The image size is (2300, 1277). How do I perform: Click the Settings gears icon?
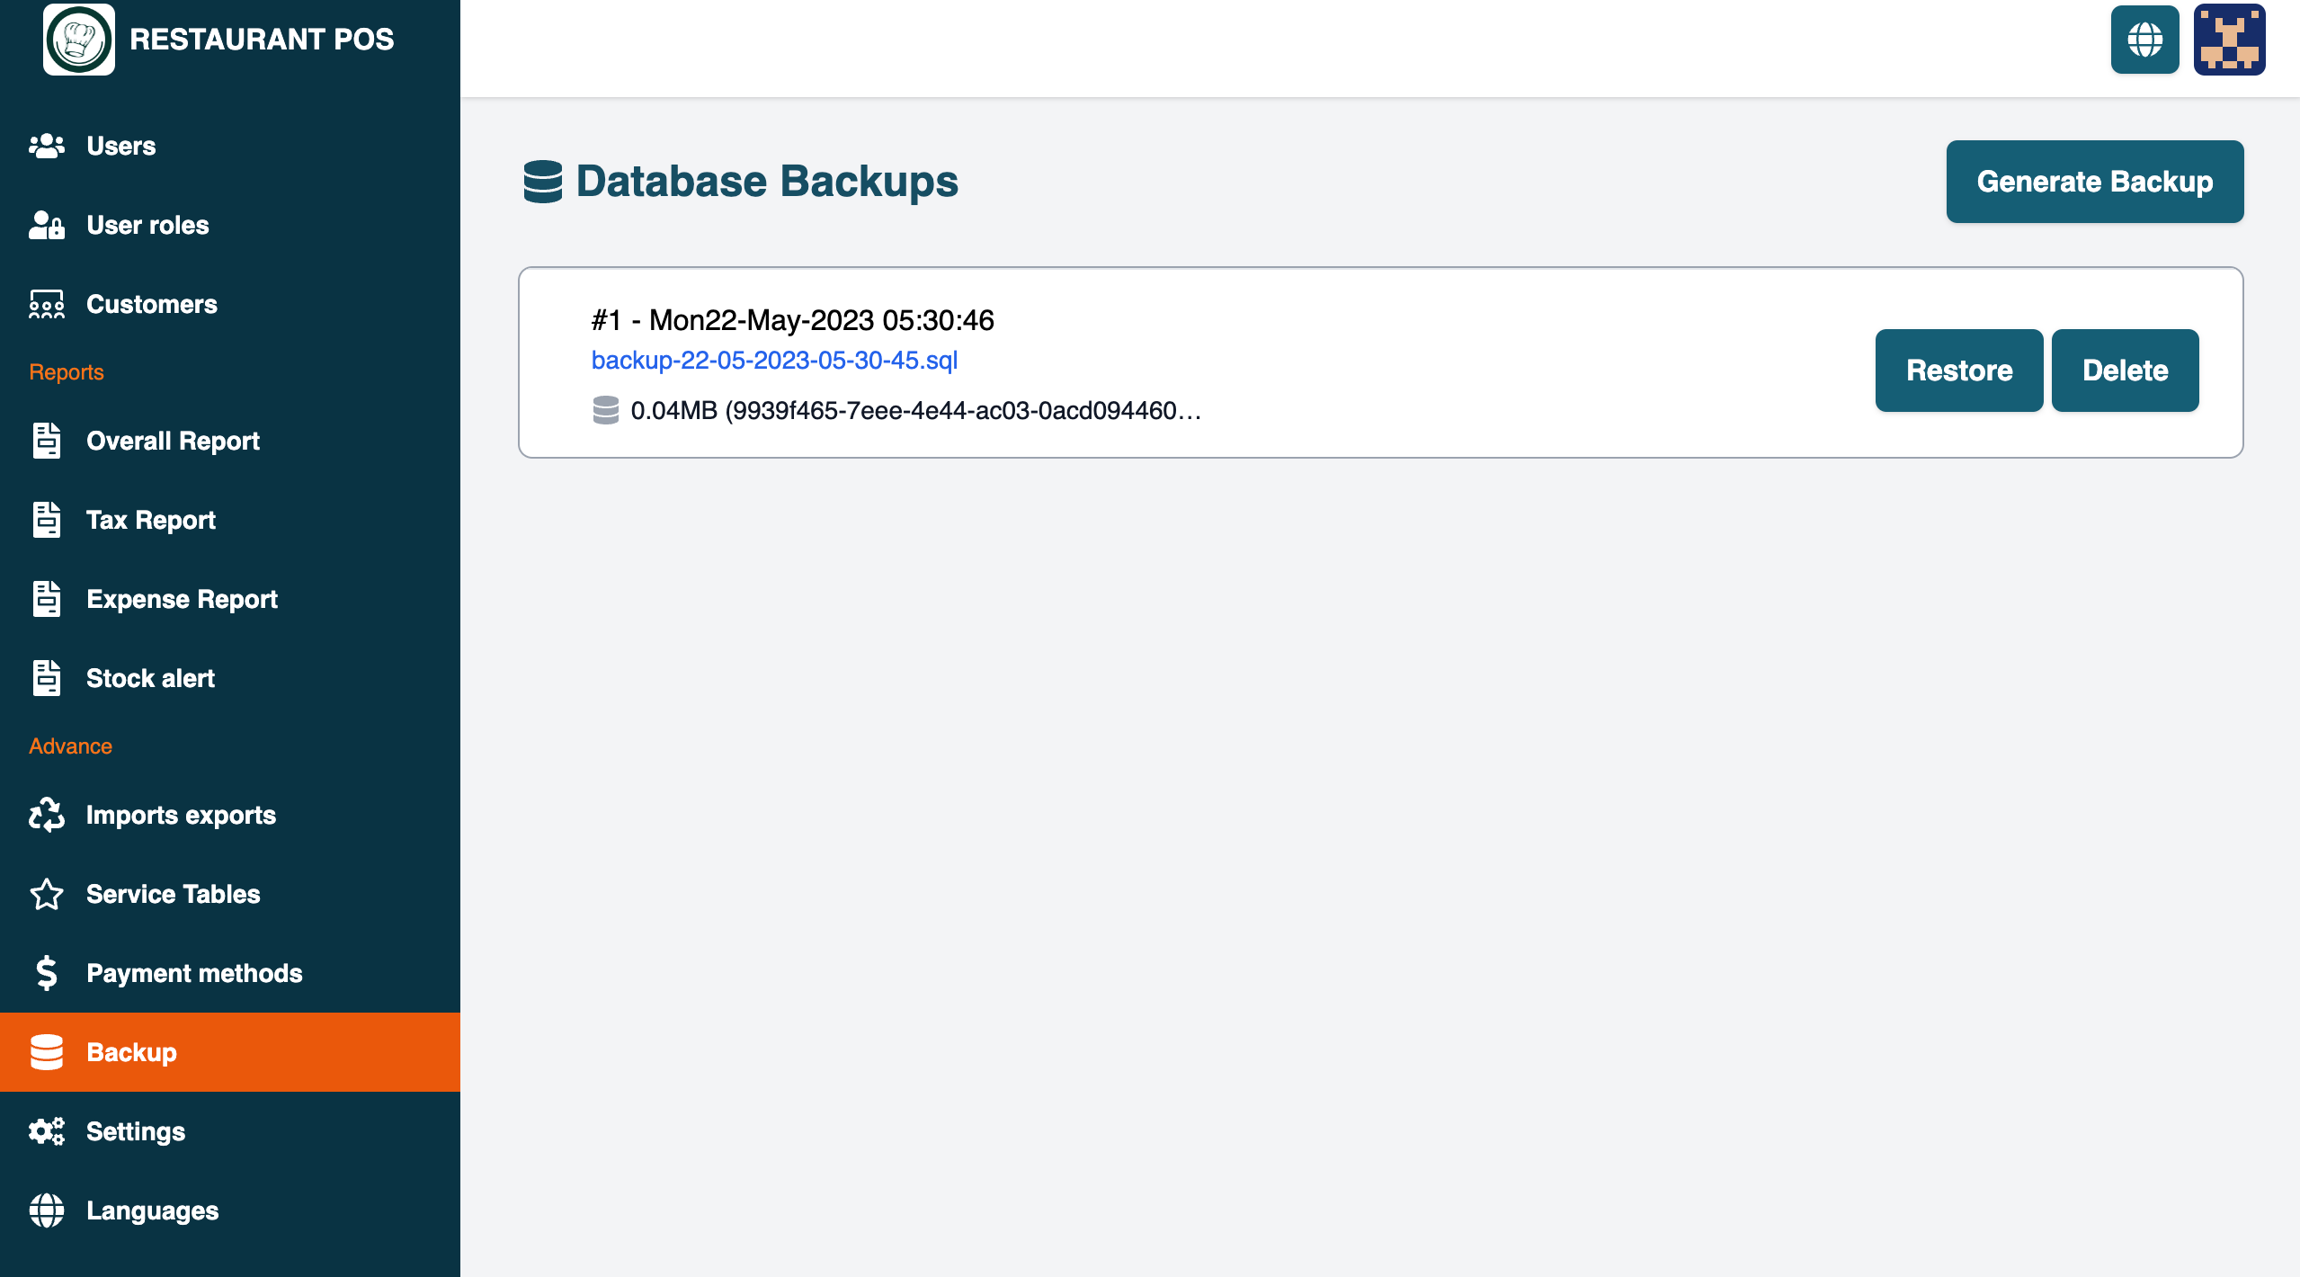click(x=47, y=1131)
